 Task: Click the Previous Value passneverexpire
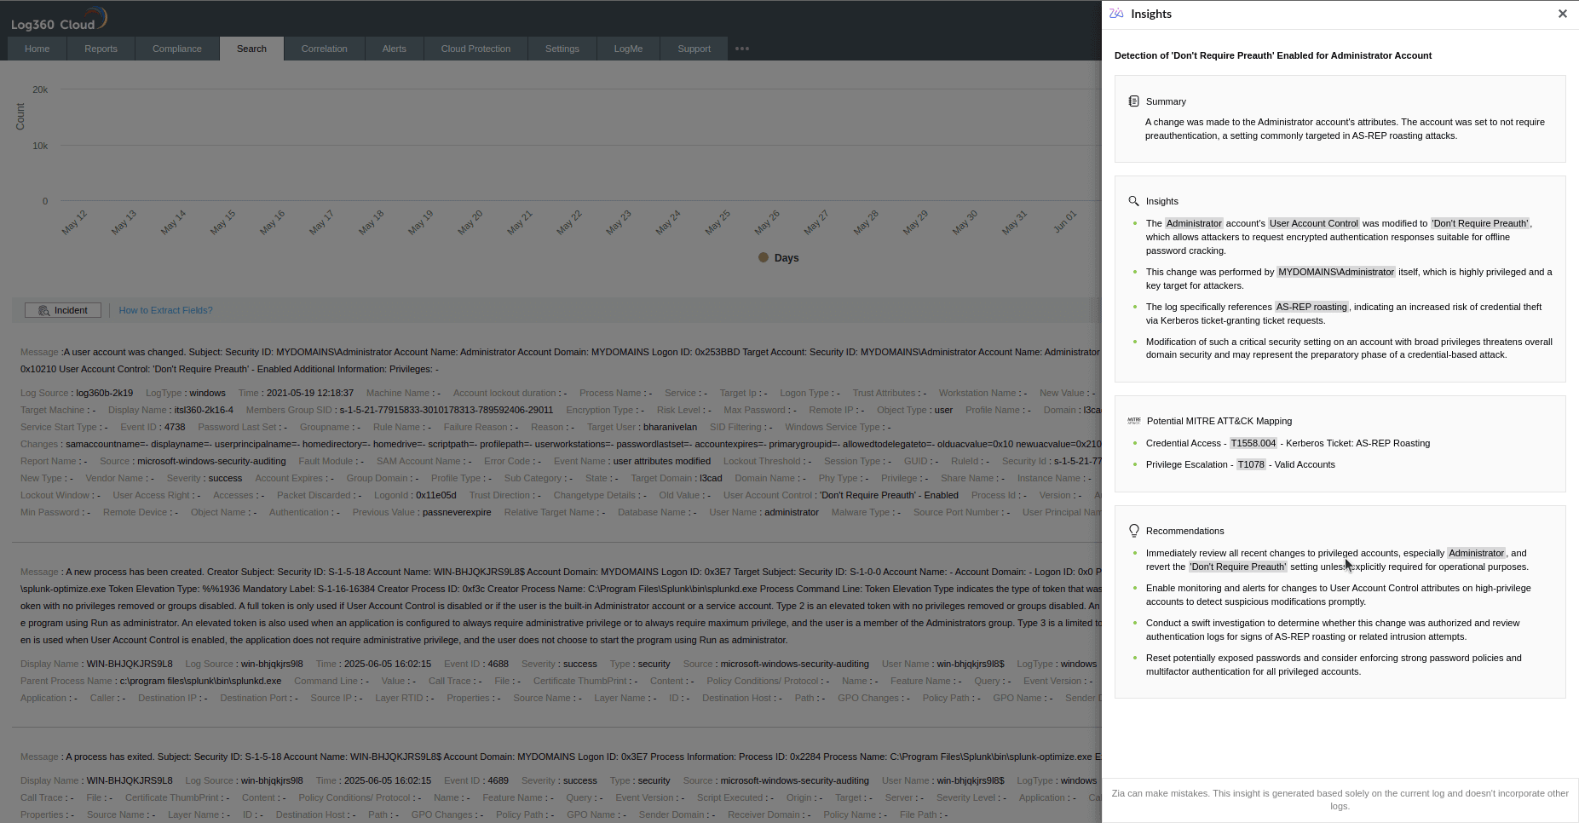[457, 512]
